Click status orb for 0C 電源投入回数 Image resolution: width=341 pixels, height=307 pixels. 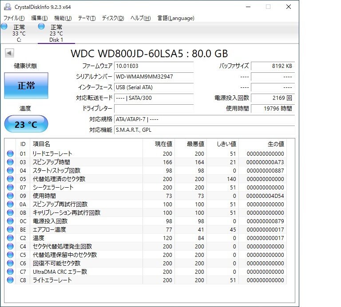10,221
